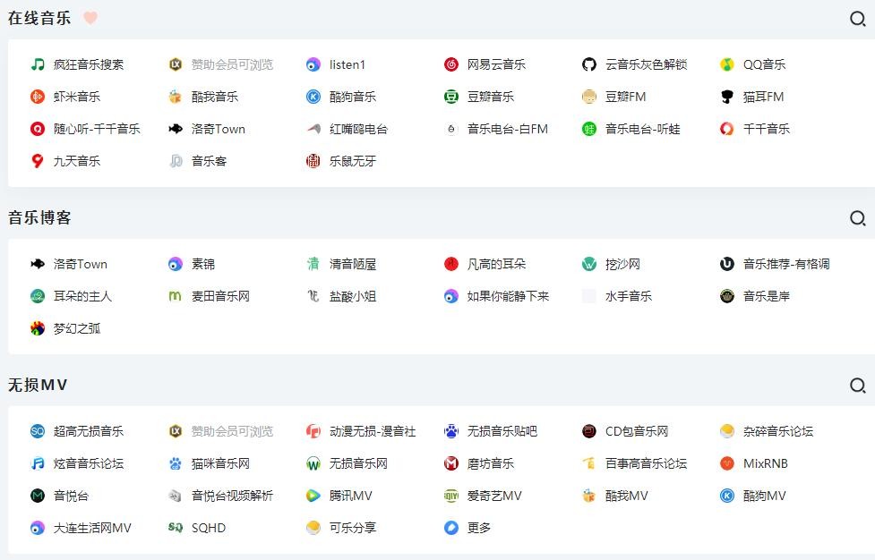
Task: Go to 酷狗音乐 site
Action: pos(353,97)
